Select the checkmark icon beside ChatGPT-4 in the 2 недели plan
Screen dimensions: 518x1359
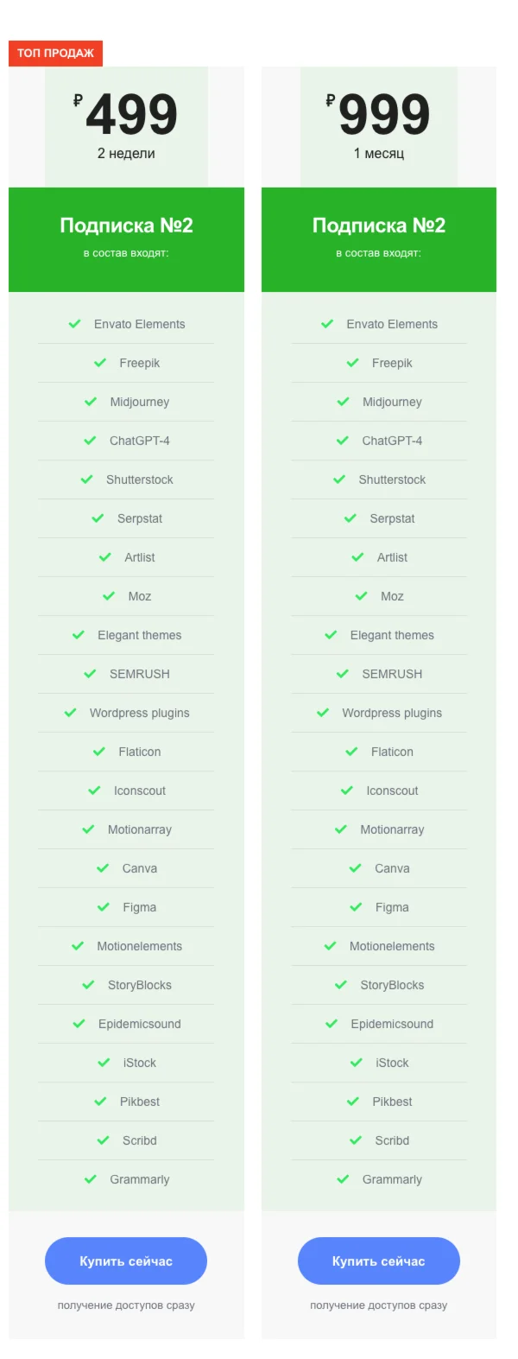(90, 441)
